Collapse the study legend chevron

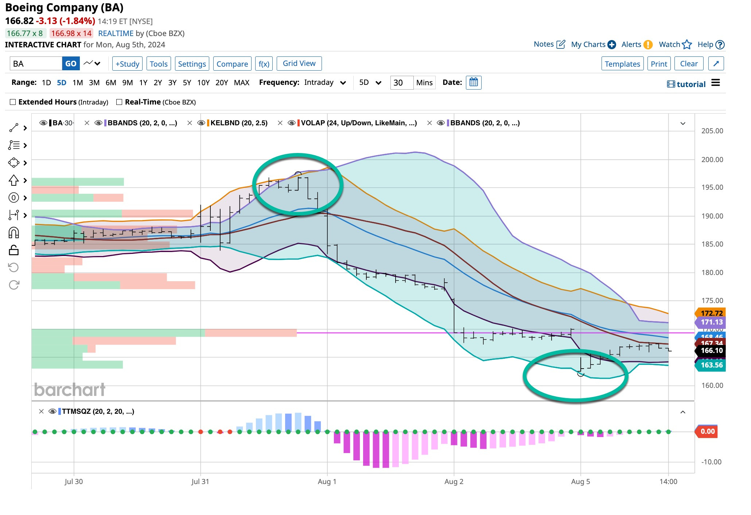pyautogui.click(x=683, y=123)
